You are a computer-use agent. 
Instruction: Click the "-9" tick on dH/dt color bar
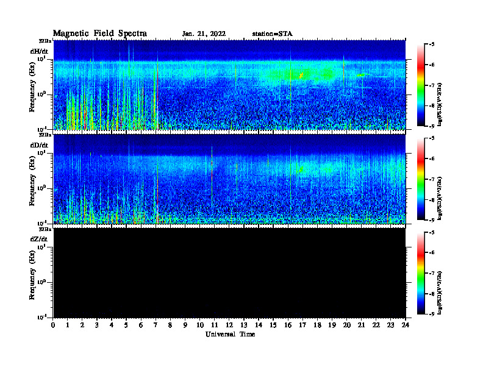tap(432, 126)
